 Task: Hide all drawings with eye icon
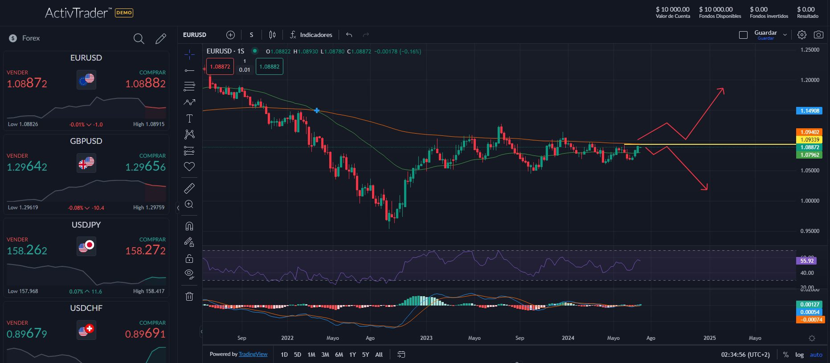189,274
